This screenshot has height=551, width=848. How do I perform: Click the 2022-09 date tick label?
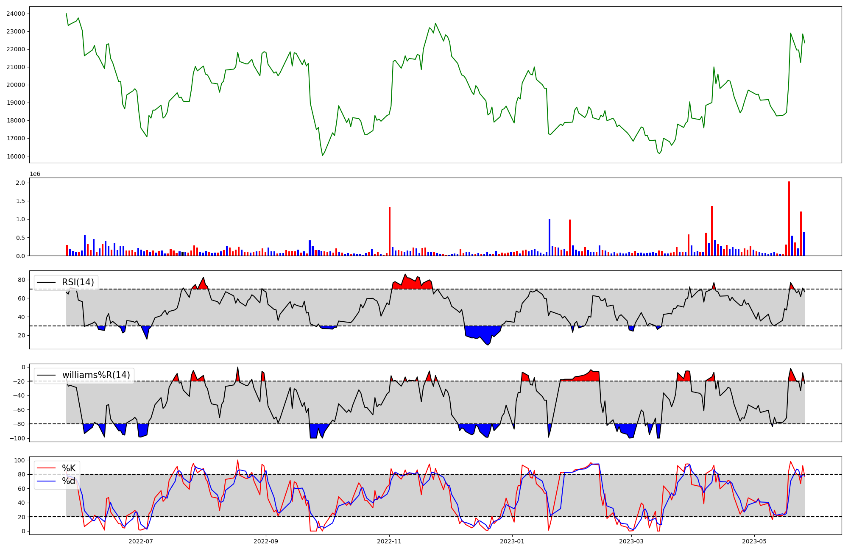point(266,541)
